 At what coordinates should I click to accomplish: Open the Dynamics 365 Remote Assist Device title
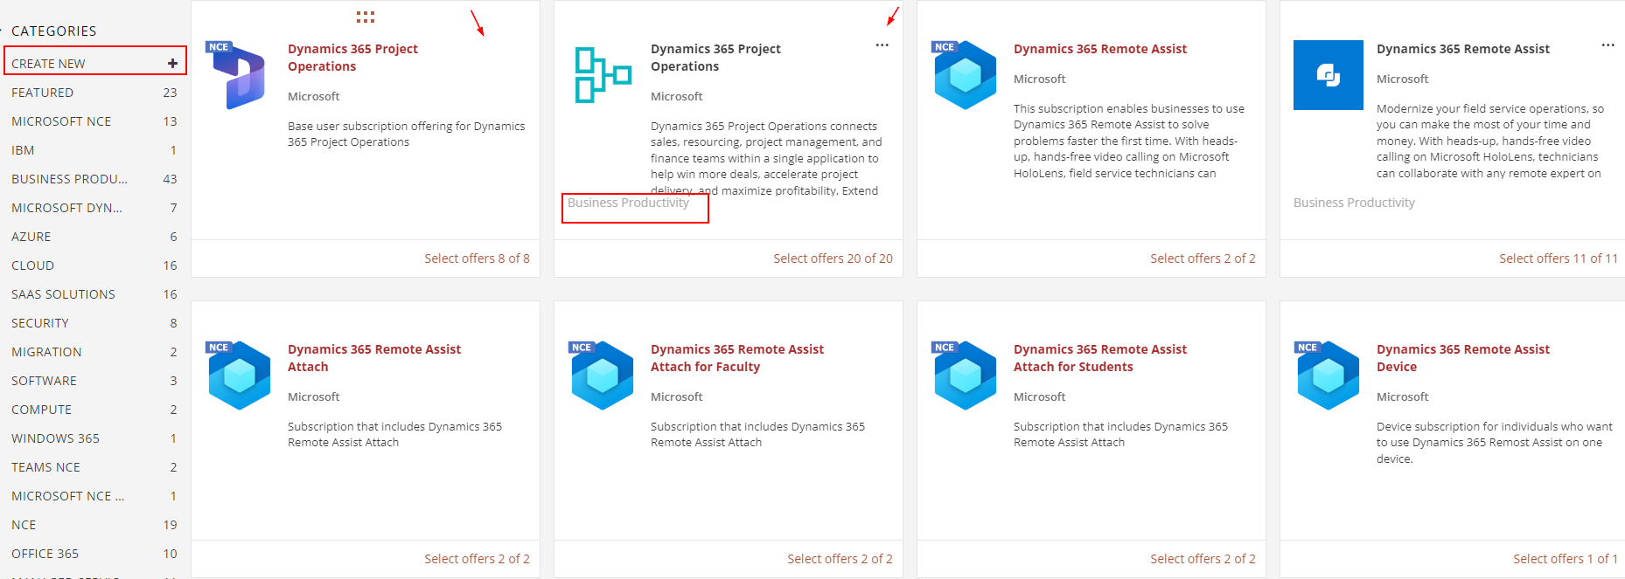(1463, 358)
